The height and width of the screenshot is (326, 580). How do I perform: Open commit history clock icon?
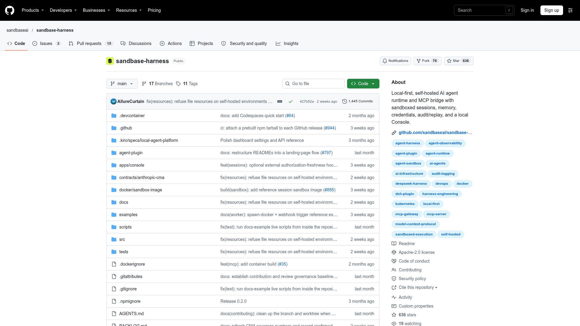(x=344, y=101)
